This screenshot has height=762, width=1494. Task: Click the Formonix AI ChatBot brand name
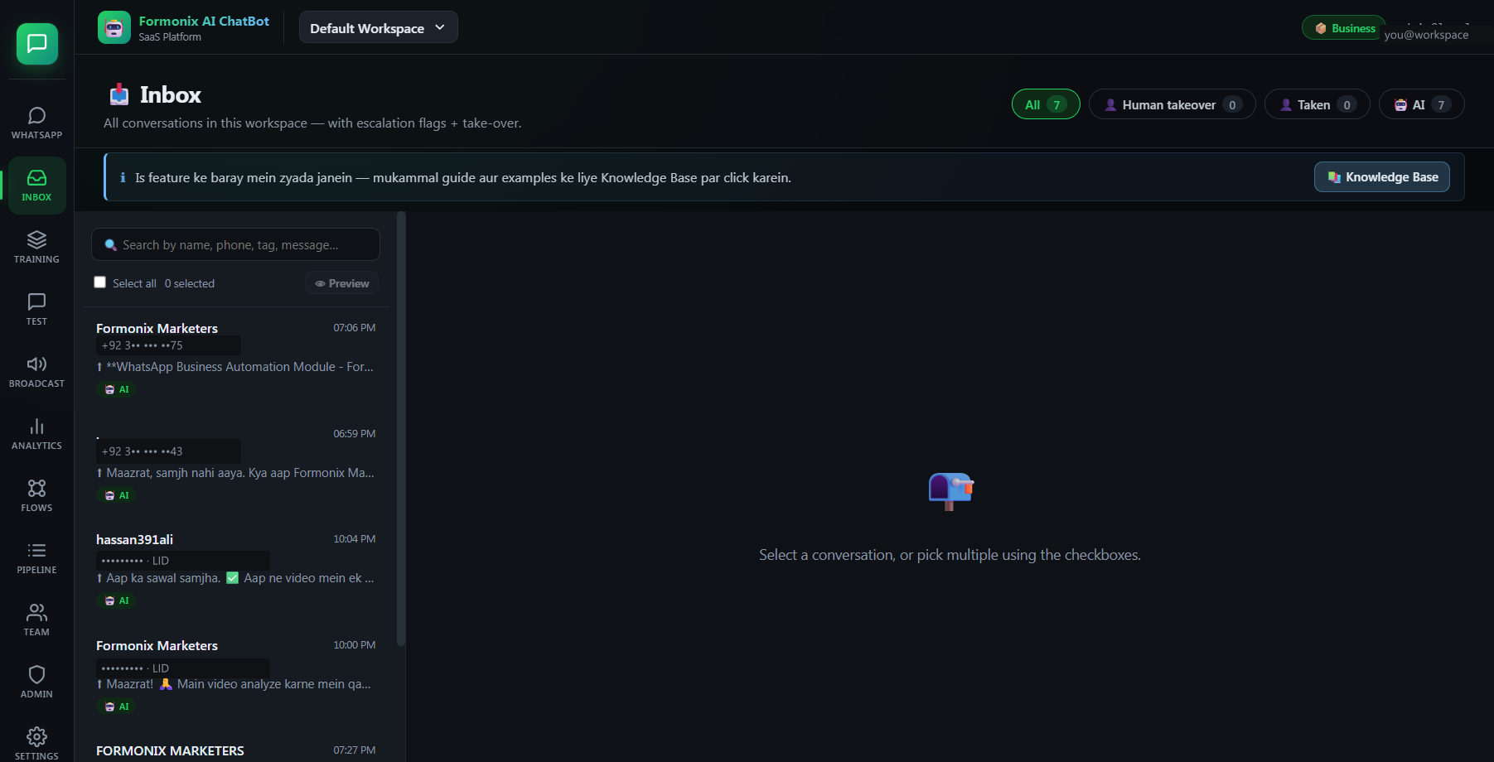point(204,22)
